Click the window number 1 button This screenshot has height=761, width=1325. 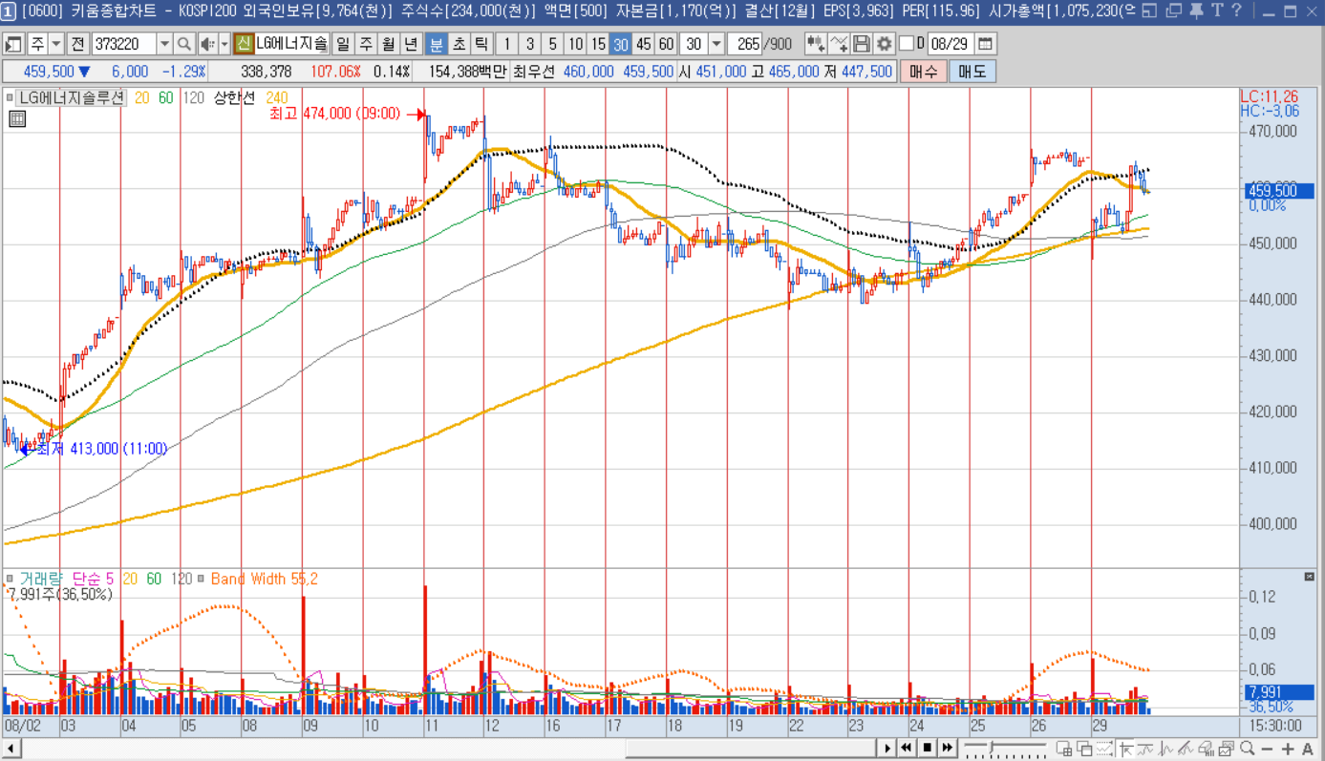(9, 11)
